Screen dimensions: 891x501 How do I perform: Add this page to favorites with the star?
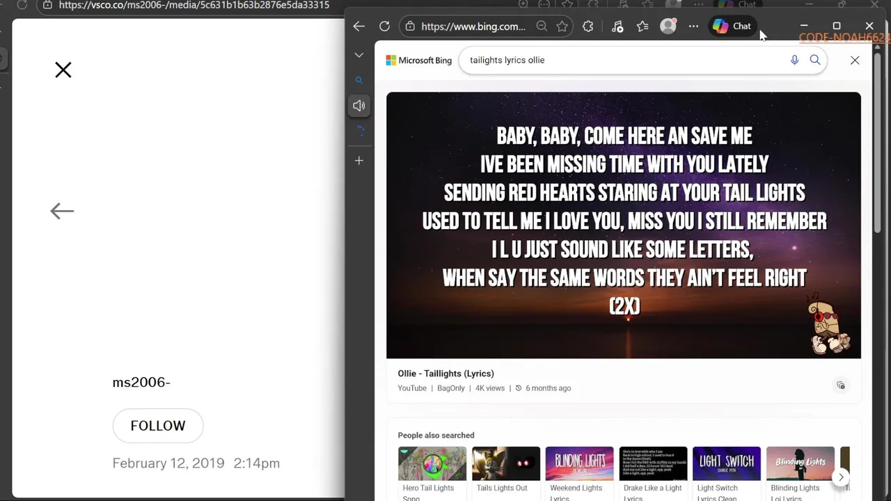(x=562, y=26)
